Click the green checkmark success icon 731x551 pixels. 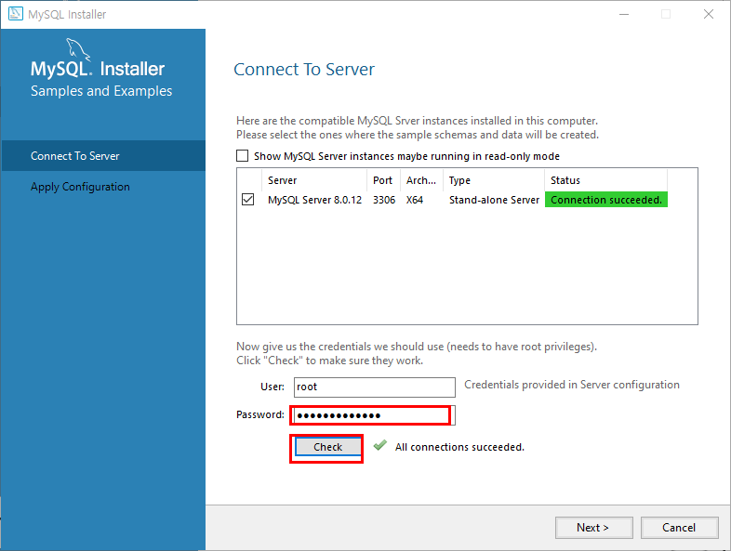[380, 446]
